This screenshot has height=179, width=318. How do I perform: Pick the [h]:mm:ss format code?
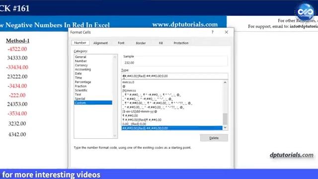(129, 90)
